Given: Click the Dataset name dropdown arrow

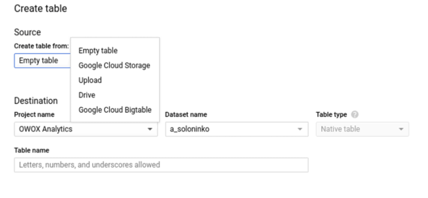Looking at the screenshot, I should 300,129.
